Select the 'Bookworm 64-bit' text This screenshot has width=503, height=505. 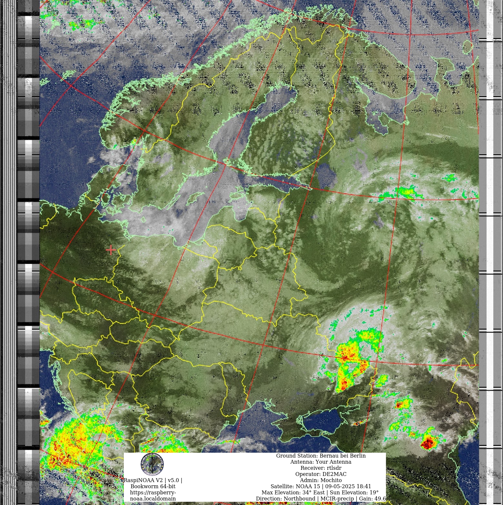pyautogui.click(x=153, y=486)
